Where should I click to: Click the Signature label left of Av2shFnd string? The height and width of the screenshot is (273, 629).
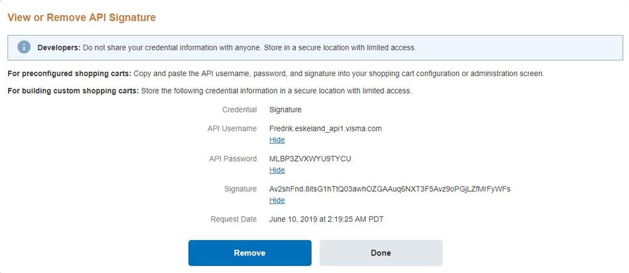point(240,189)
